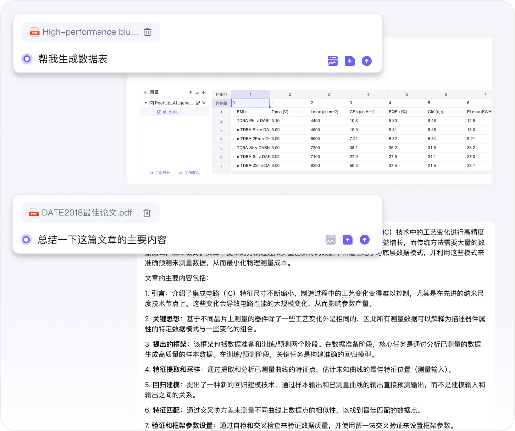Select the EQEc (%) cell

point(407,112)
